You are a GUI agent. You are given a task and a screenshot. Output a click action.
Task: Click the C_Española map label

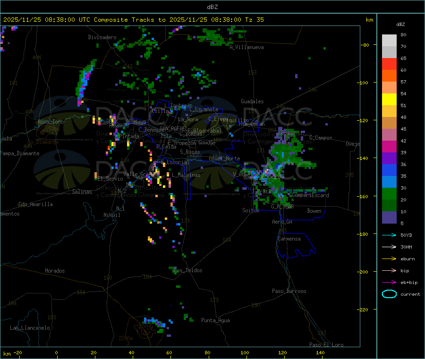coord(204,109)
